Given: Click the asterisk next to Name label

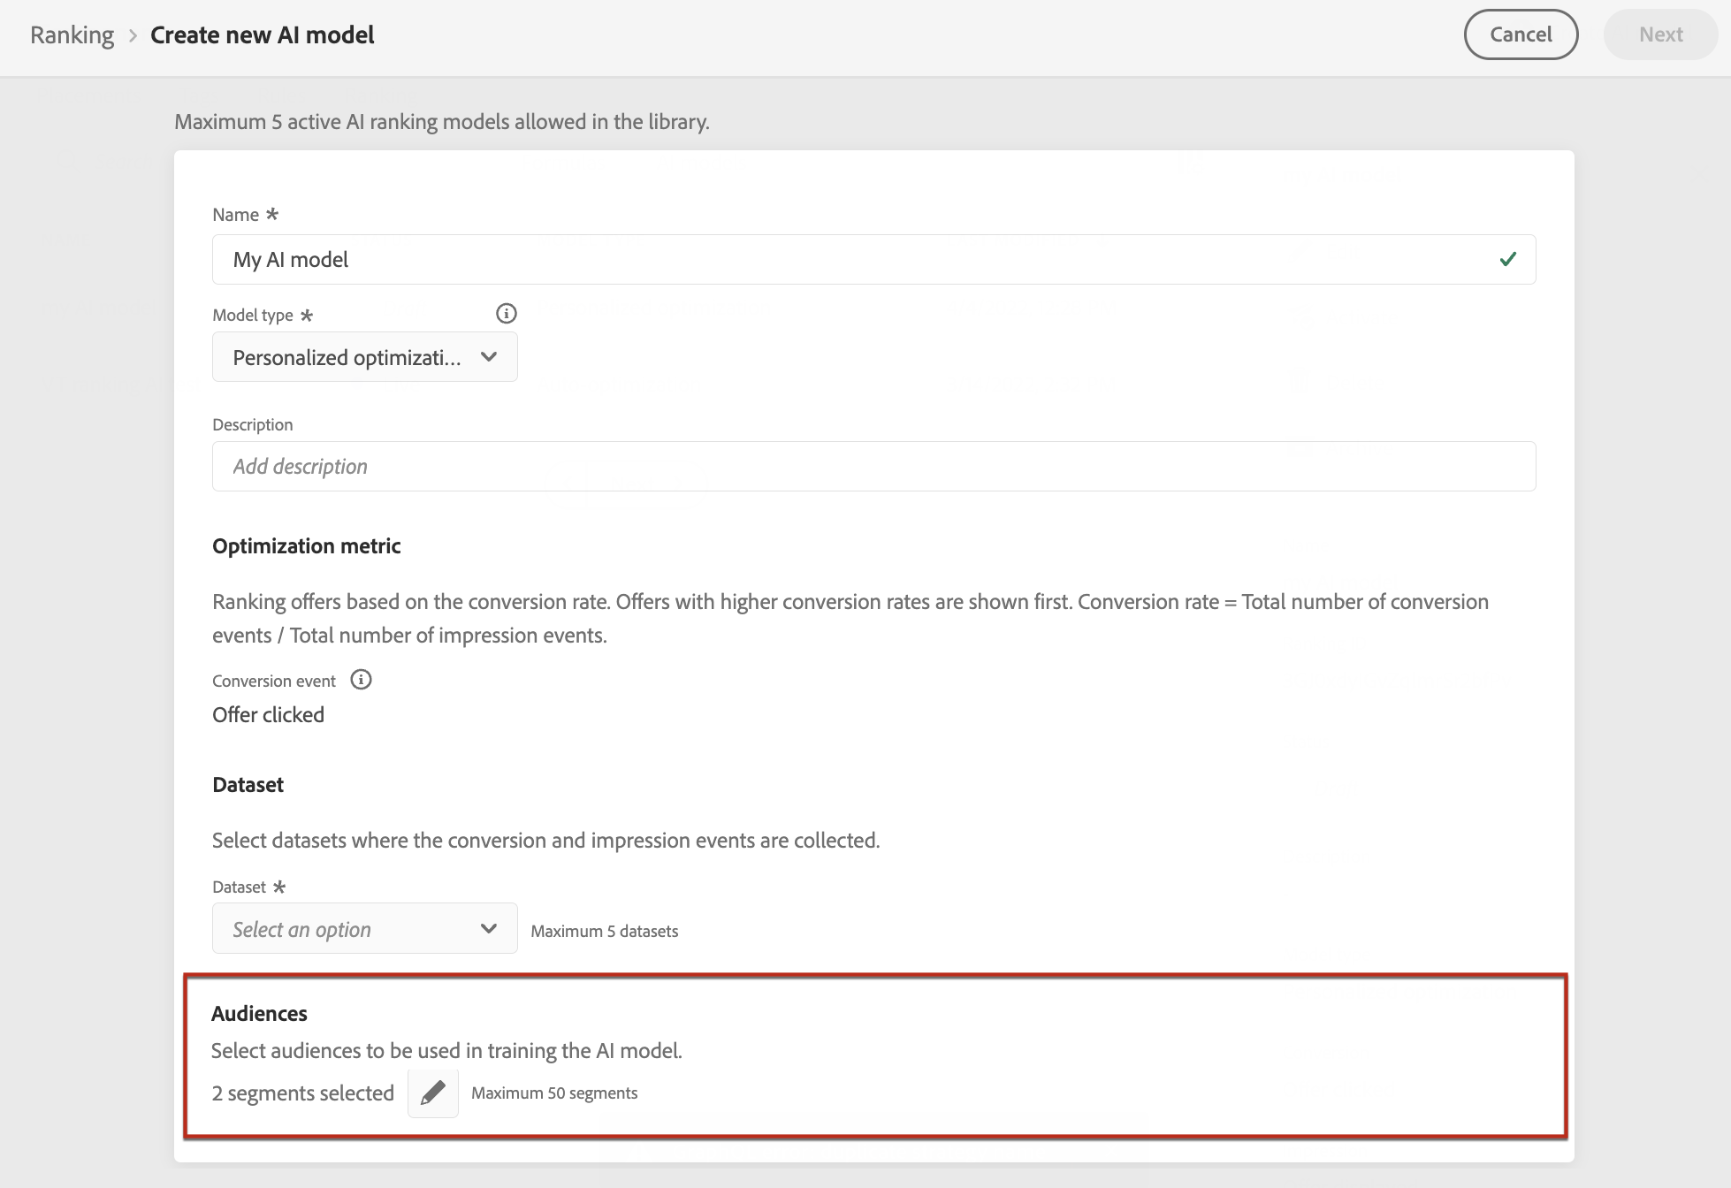Looking at the screenshot, I should click(x=272, y=214).
